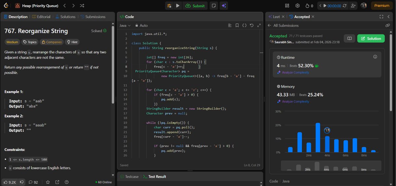This screenshot has height=186, width=396.
Task: Go back to All Submissions
Action: tap(283, 25)
